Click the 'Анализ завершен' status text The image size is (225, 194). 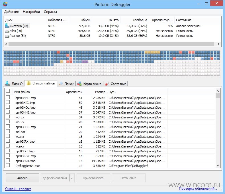tap(189, 26)
